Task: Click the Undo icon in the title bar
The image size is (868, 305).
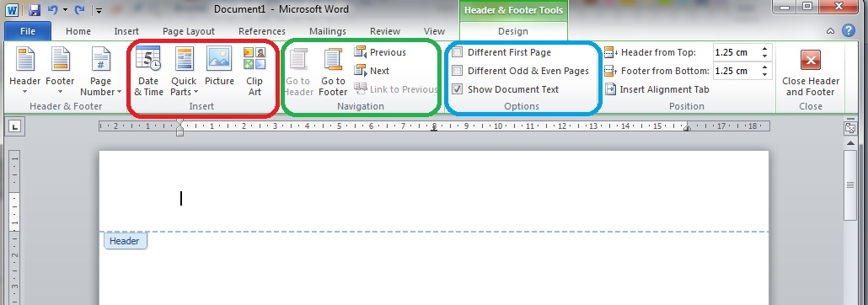Action: [x=52, y=9]
